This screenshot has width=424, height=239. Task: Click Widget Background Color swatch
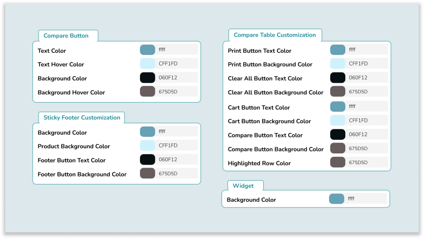(x=336, y=199)
